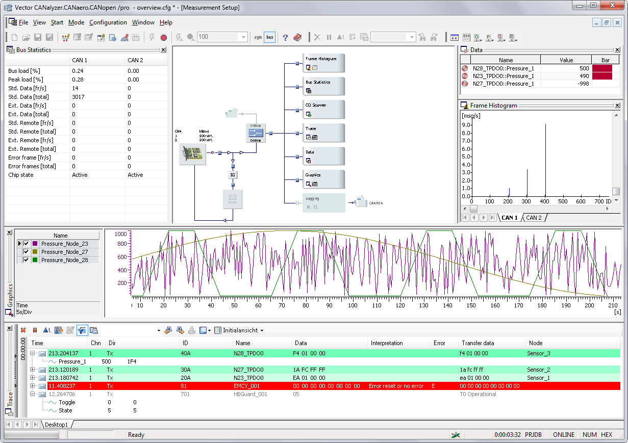Open the dropdown showing value 100
The height and width of the screenshot is (443, 628).
click(243, 37)
